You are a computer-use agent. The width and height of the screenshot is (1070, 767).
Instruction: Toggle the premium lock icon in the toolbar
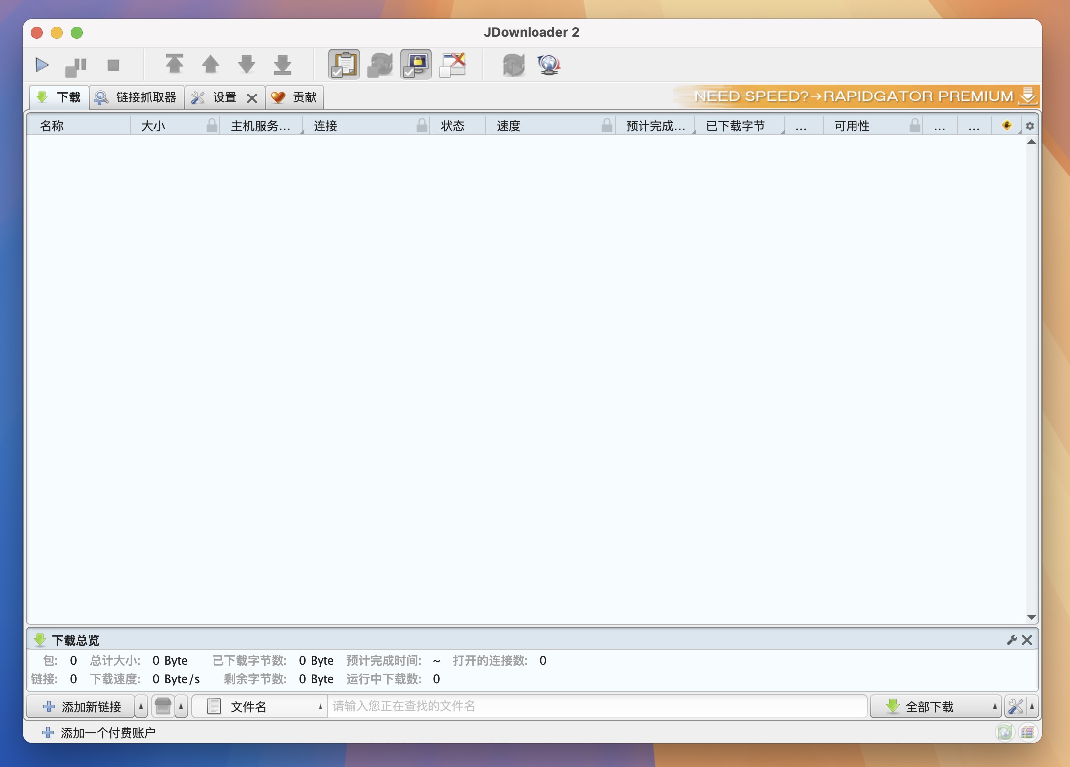click(x=416, y=64)
